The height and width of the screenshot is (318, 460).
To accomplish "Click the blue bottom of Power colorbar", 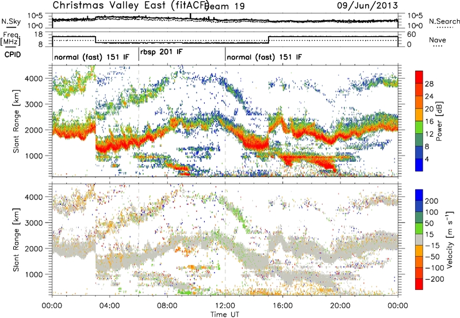I will (x=419, y=165).
